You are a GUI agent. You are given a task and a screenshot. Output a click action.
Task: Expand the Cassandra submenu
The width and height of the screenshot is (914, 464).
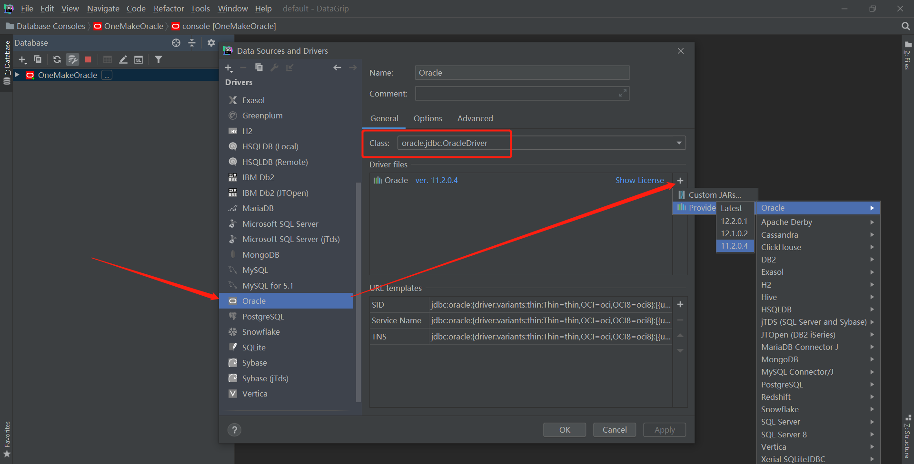818,235
